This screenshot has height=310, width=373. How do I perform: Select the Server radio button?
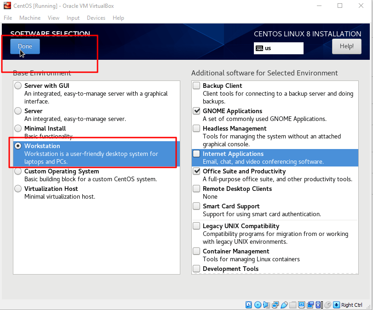[x=18, y=111]
